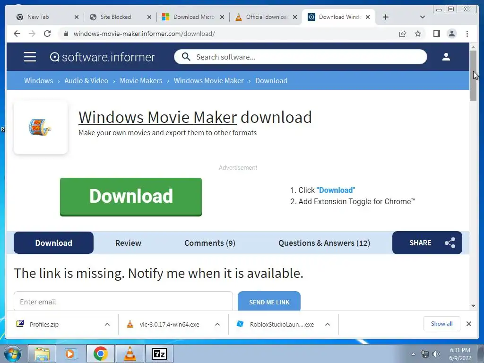
Task: Close the downloads bar
Action: 468,324
